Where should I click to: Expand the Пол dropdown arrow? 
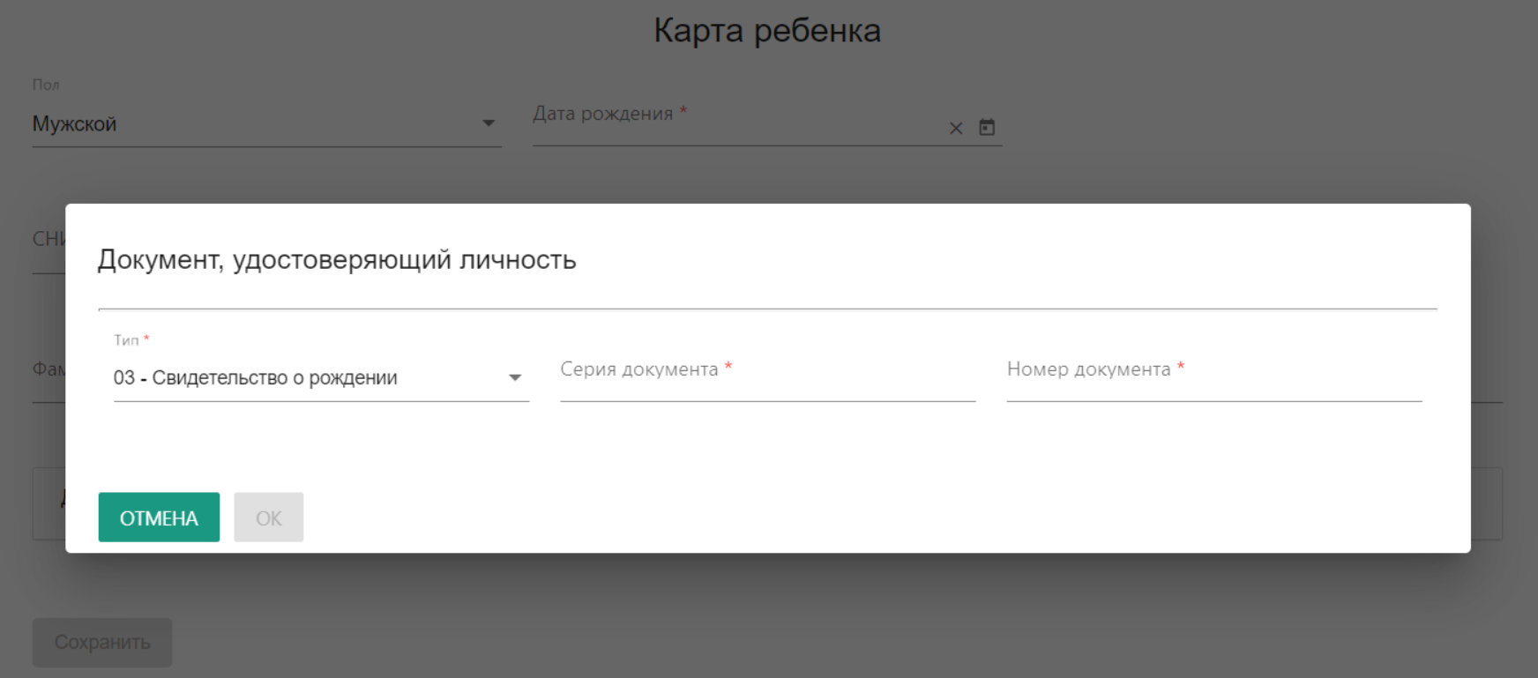click(x=488, y=123)
